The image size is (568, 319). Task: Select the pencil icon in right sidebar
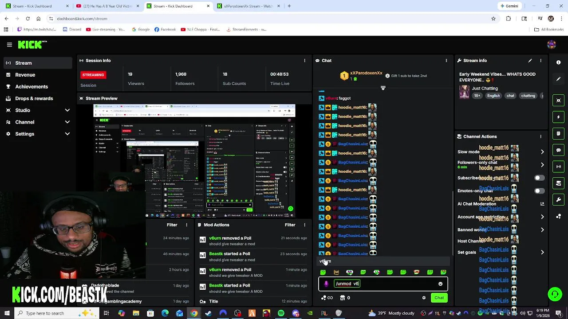click(x=559, y=79)
